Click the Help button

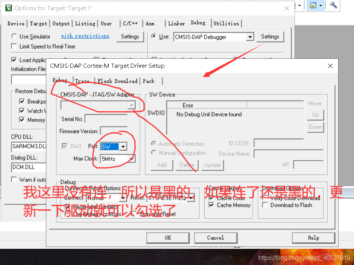pyautogui.click(x=313, y=238)
